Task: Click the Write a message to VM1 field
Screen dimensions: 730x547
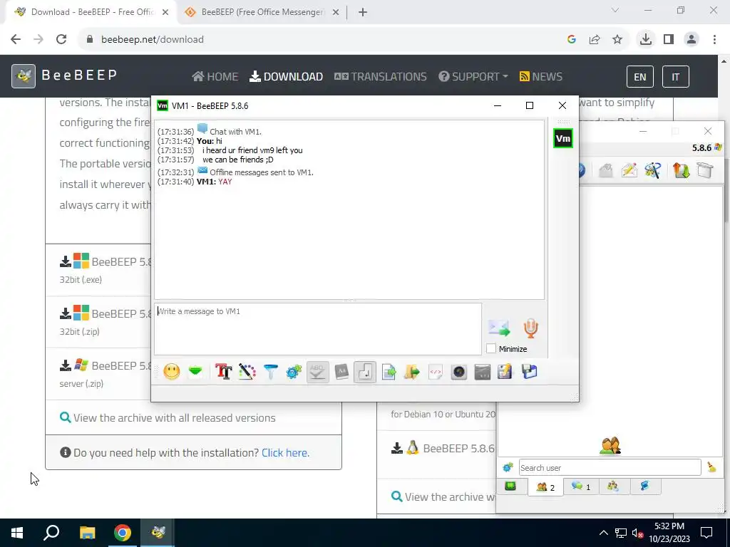Action: (317, 329)
